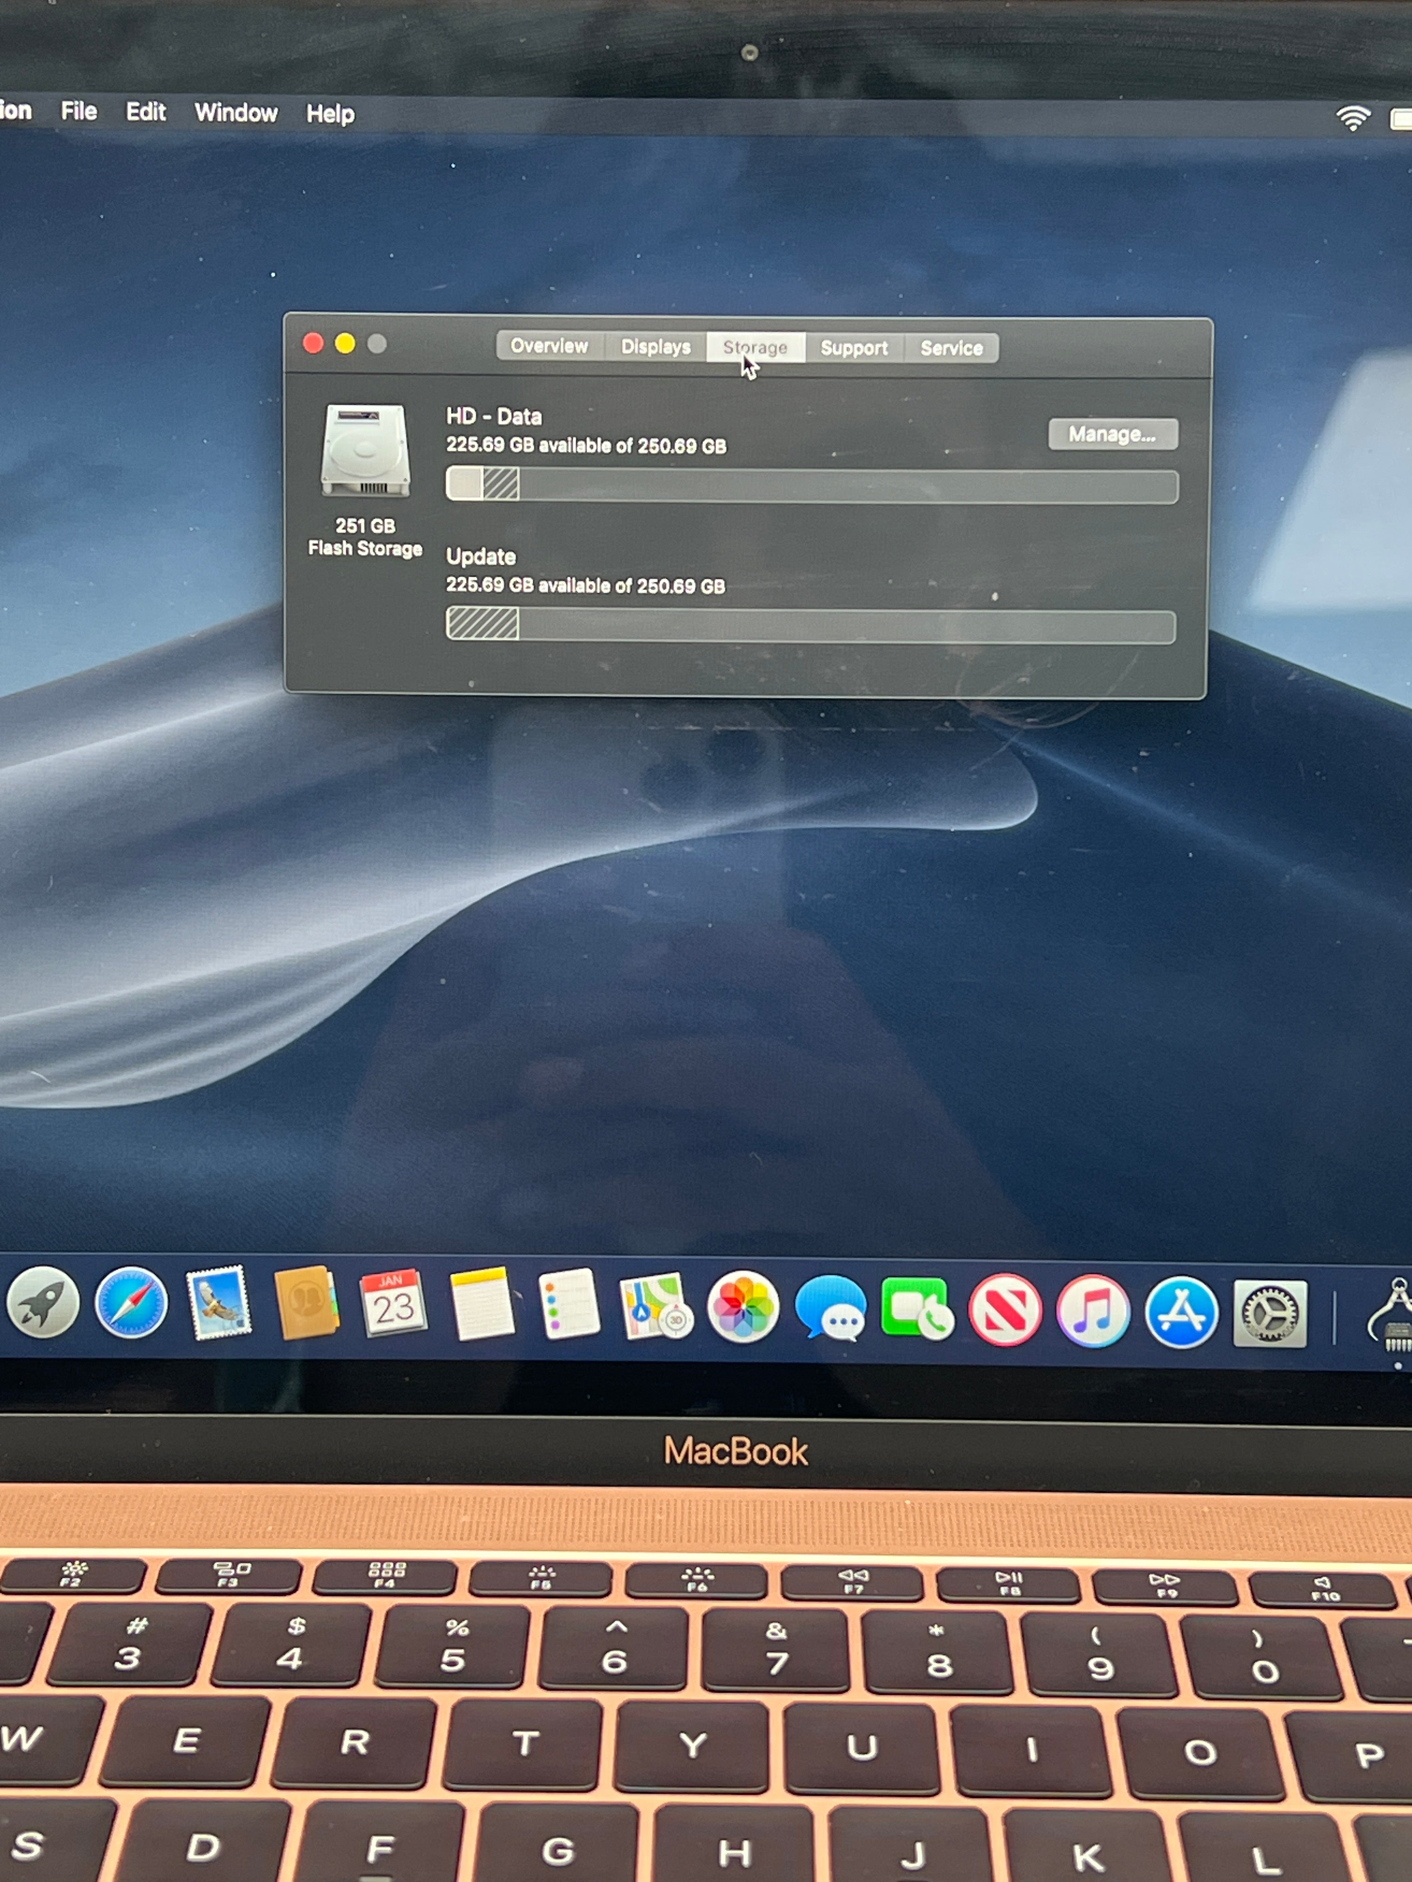Switch to the Support tab
The height and width of the screenshot is (1882, 1412).
pyautogui.click(x=854, y=348)
